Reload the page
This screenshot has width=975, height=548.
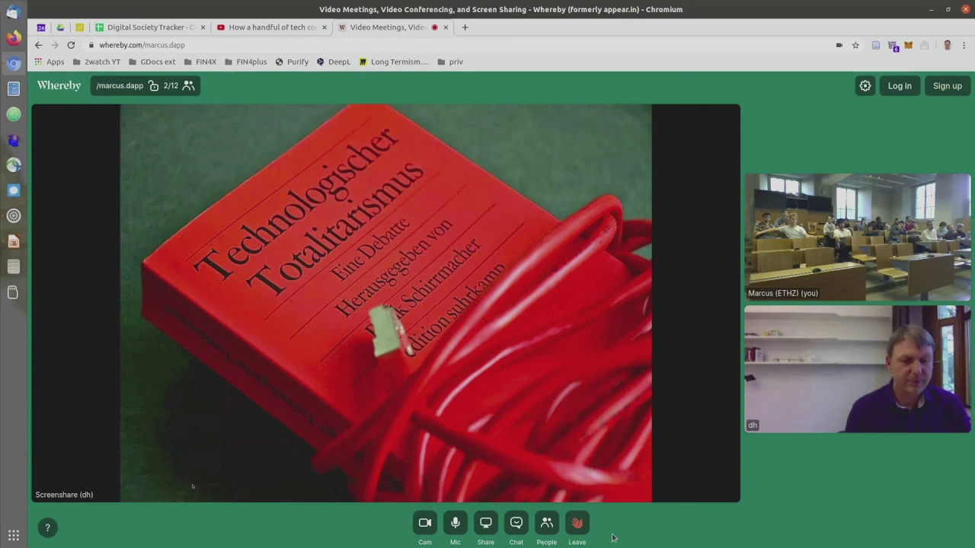[x=71, y=45]
